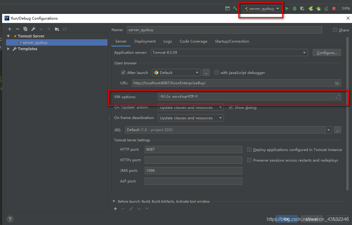Click the JRebel run rocket icon
This screenshot has width=352, height=225.
311,8
